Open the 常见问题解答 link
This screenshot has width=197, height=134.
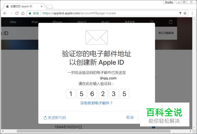(166, 33)
